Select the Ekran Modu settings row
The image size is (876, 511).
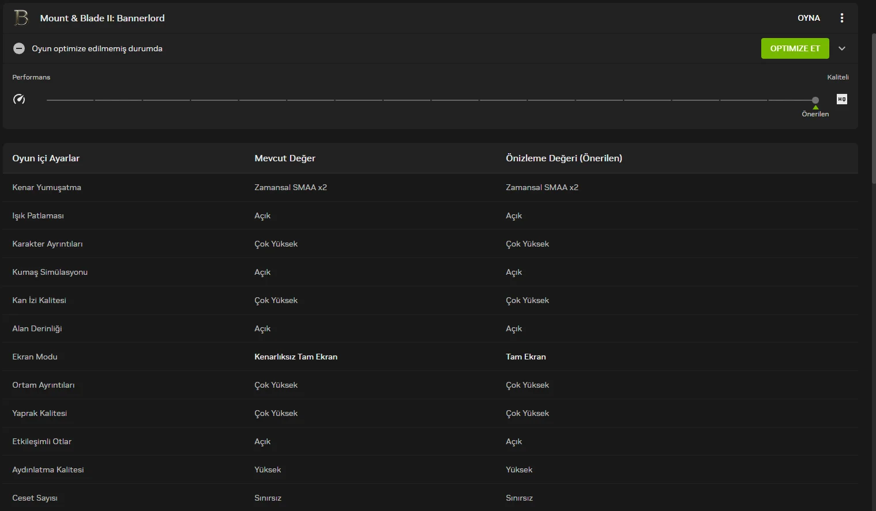[x=35, y=357]
